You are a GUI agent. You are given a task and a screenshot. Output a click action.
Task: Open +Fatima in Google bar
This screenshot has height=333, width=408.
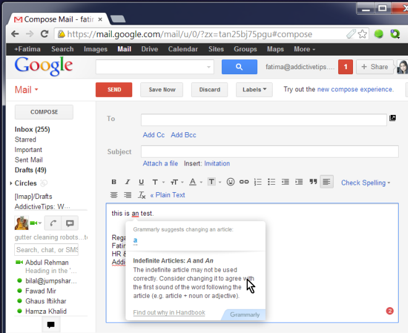click(x=27, y=49)
